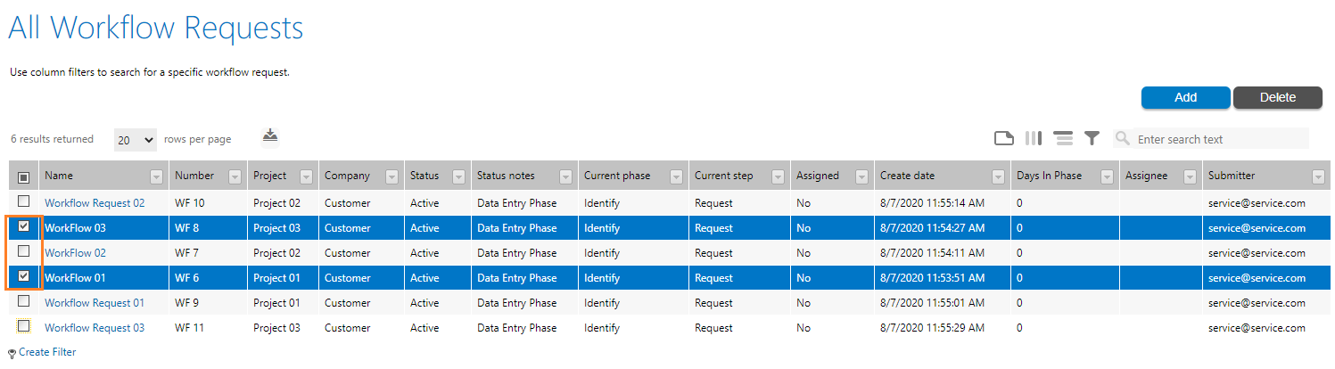
Task: Click the page-shaped icon beside the columns icon
Action: tap(1004, 138)
